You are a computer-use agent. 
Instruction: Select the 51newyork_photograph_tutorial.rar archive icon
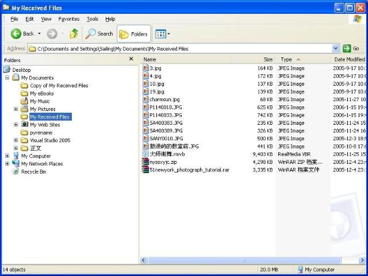145,170
